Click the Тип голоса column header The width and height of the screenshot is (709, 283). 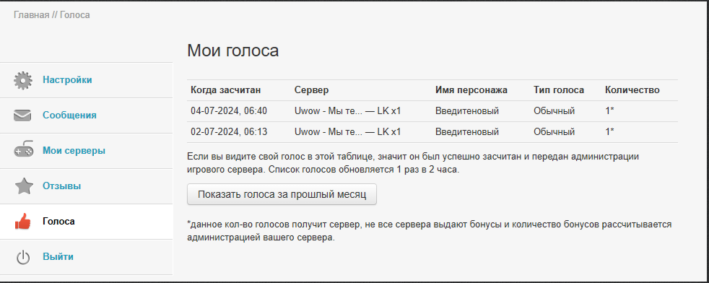tap(559, 90)
